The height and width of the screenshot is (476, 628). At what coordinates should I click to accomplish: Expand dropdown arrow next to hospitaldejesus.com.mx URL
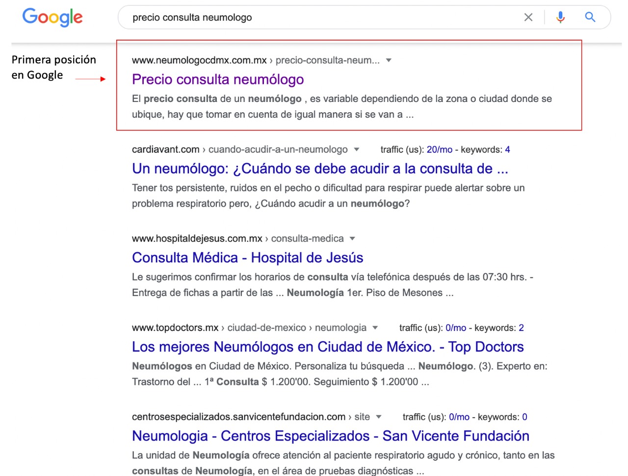(x=352, y=239)
